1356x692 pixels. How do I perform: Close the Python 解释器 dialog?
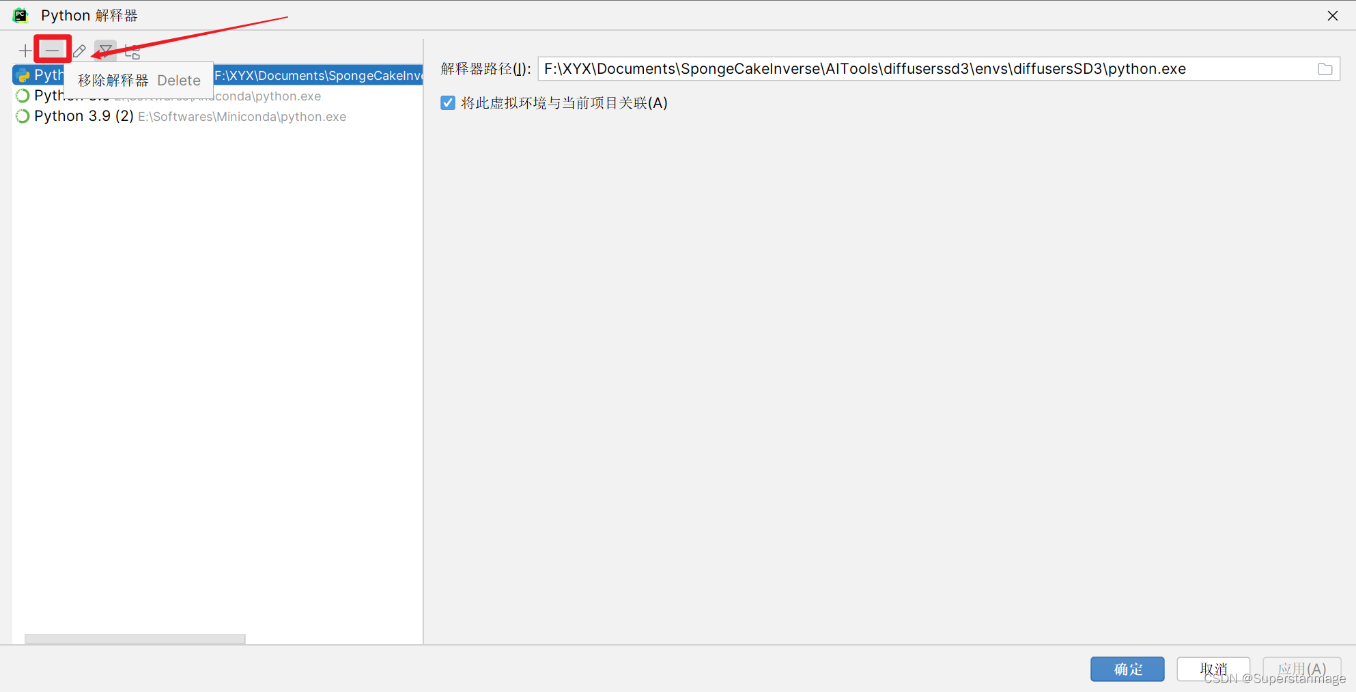coord(1332,16)
